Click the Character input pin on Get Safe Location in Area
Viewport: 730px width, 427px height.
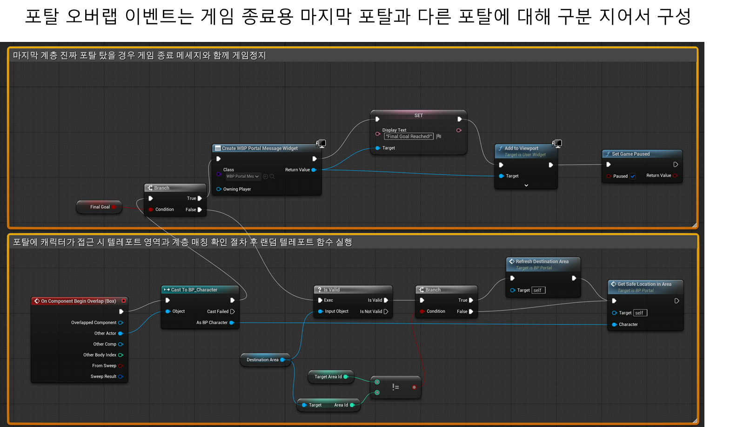pyautogui.click(x=614, y=325)
